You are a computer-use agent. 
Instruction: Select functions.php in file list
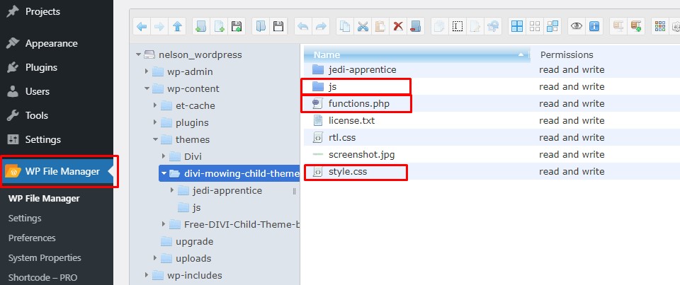[359, 103]
